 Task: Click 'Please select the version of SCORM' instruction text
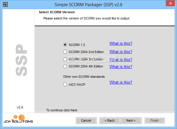(x=87, y=18)
